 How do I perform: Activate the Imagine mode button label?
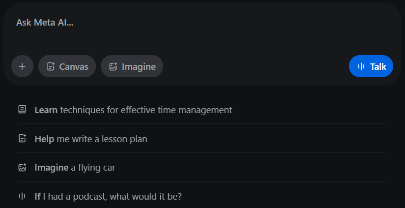click(139, 66)
